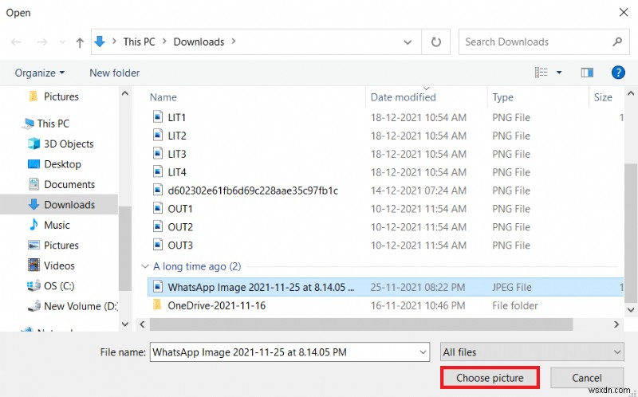Open the recent locations dropdown arrow
638x397 pixels.
62,42
